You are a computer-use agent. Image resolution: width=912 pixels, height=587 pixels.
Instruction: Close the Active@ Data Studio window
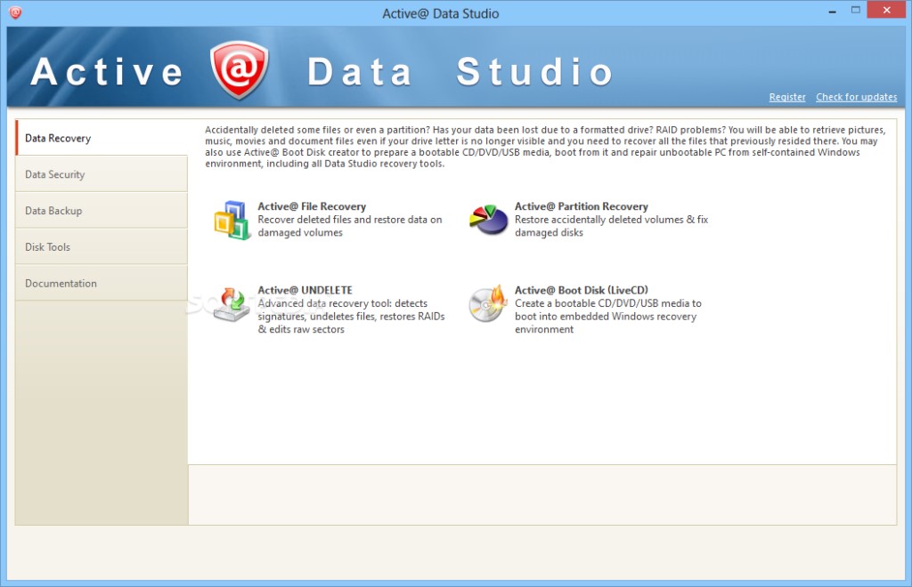[886, 10]
